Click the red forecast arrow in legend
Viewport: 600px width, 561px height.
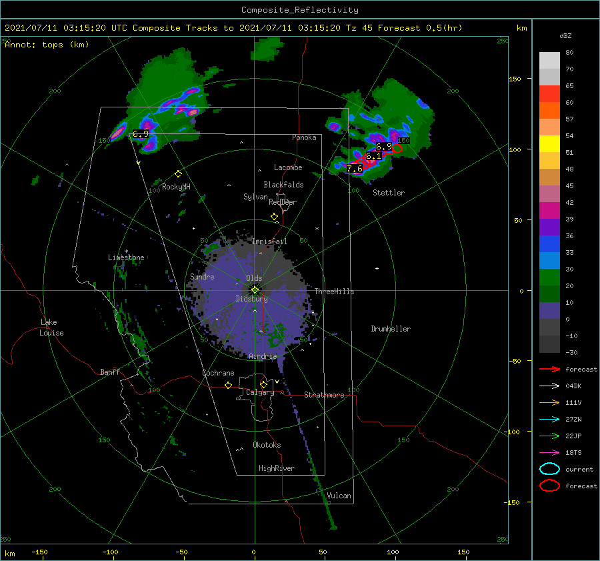click(x=549, y=369)
